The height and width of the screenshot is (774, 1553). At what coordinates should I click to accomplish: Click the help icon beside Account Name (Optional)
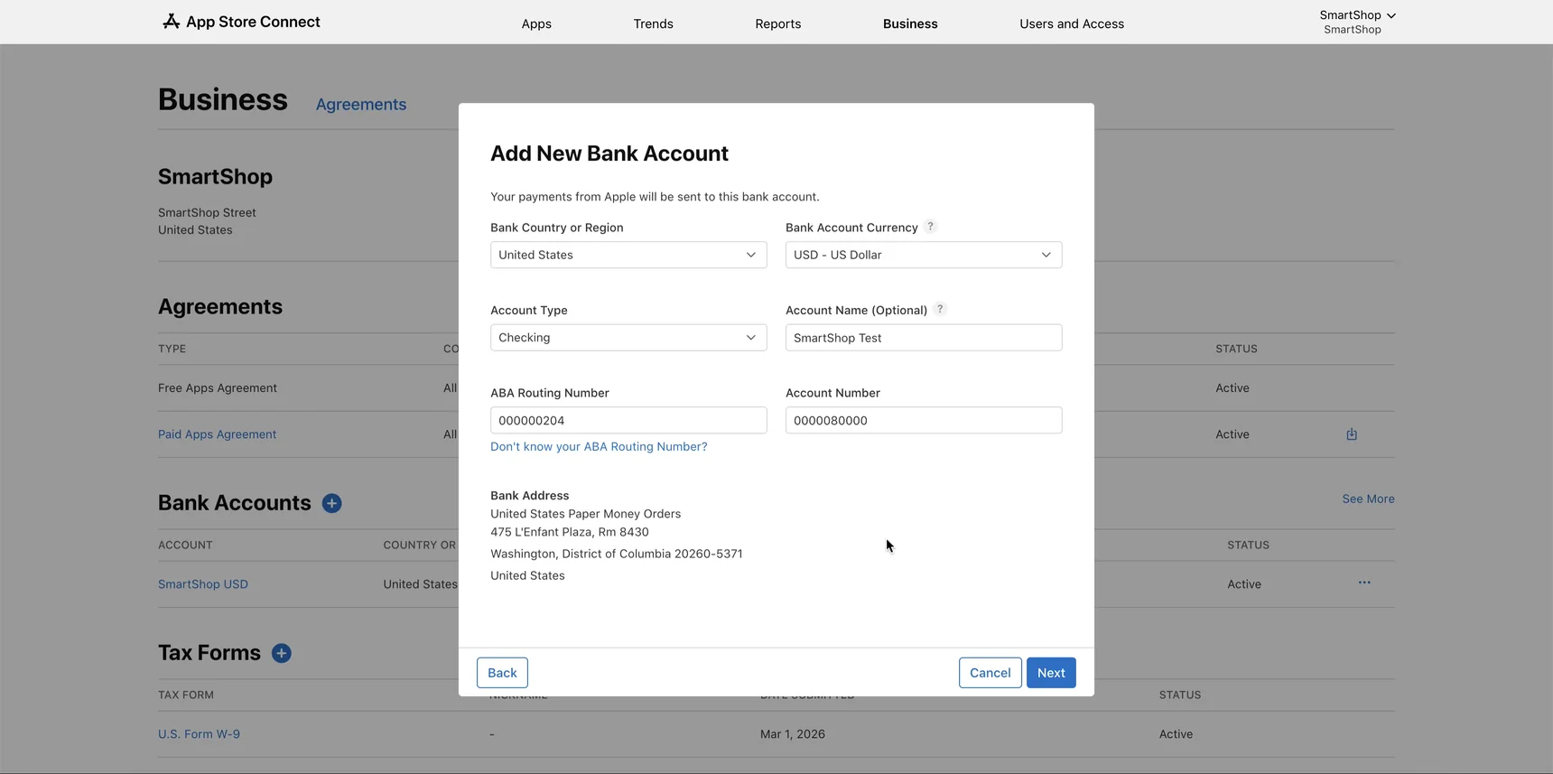coord(940,309)
